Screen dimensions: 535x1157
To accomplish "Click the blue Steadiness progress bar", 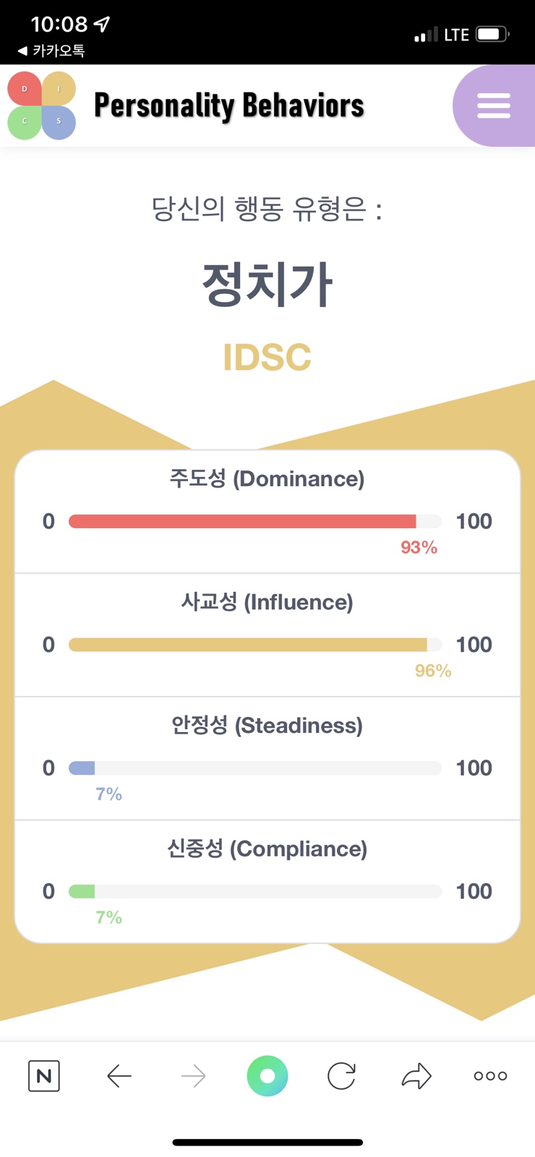I will [255, 768].
